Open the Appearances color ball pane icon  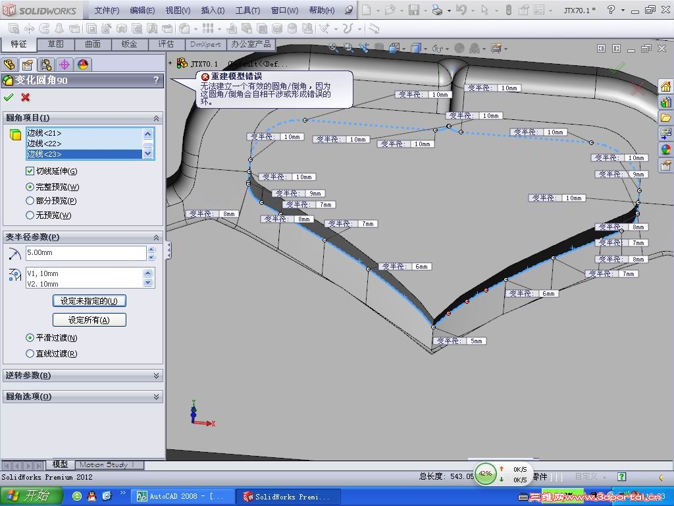coord(666,149)
